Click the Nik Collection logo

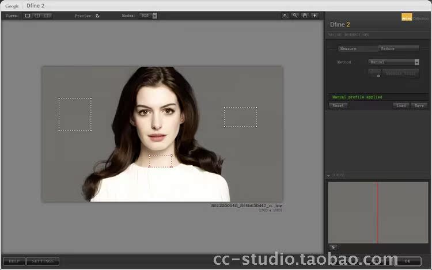click(415, 17)
